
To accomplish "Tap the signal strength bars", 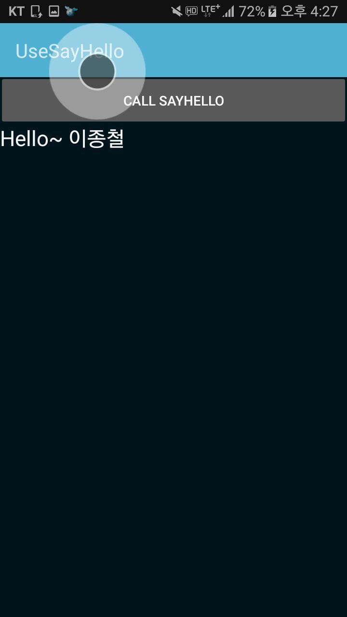I will pyautogui.click(x=228, y=11).
